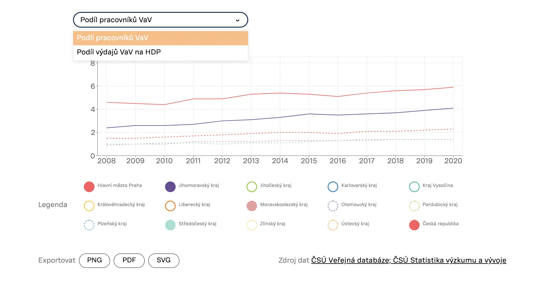
Task: Collapse the Podíl pracovníků VaV dropdown
Action: coord(160,20)
